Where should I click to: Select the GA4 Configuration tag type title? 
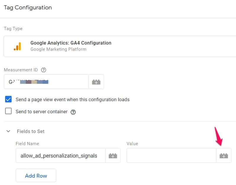71,43
